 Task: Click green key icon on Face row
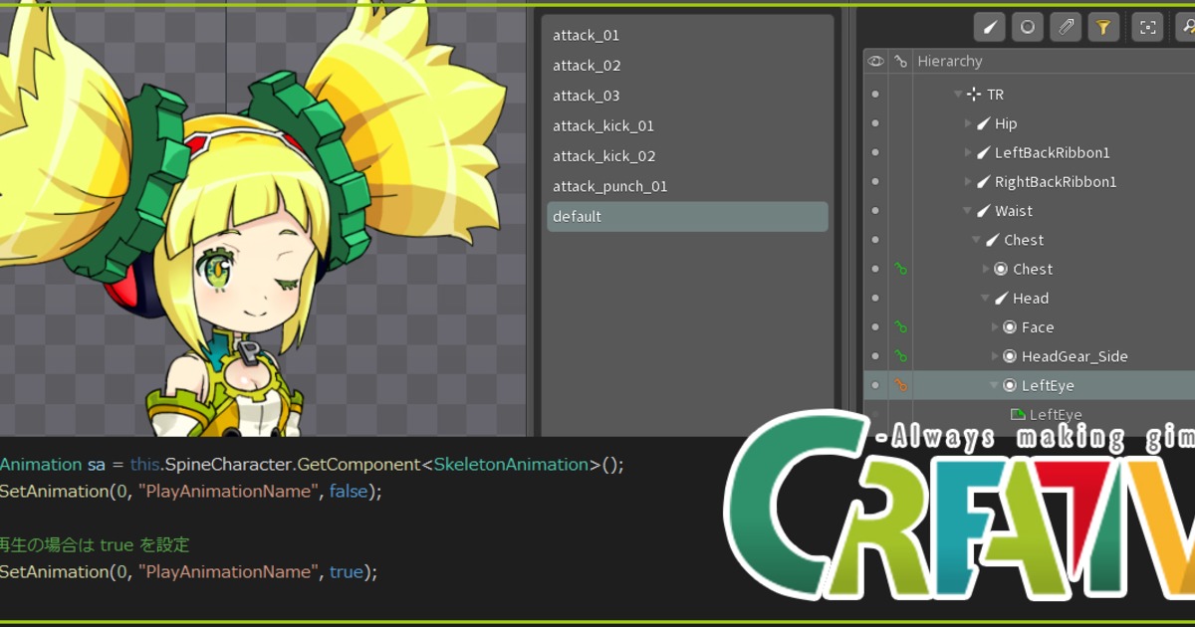[x=901, y=327]
